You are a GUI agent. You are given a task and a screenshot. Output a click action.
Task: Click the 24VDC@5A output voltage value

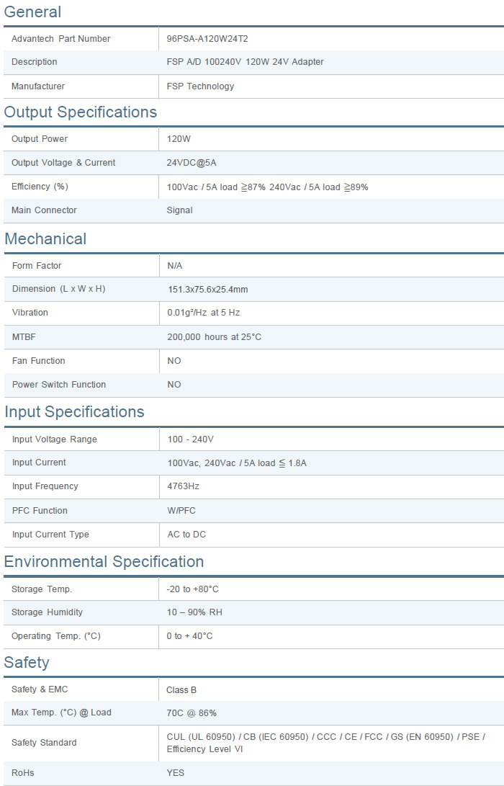[191, 163]
